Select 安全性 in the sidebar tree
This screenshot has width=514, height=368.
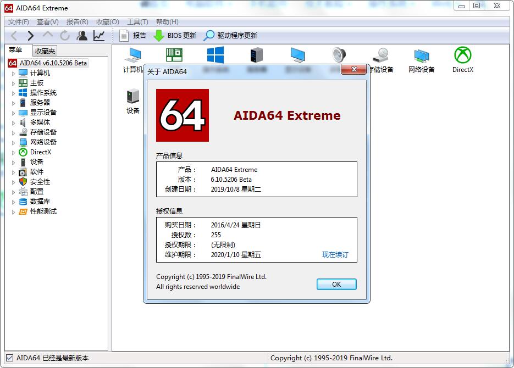(40, 182)
